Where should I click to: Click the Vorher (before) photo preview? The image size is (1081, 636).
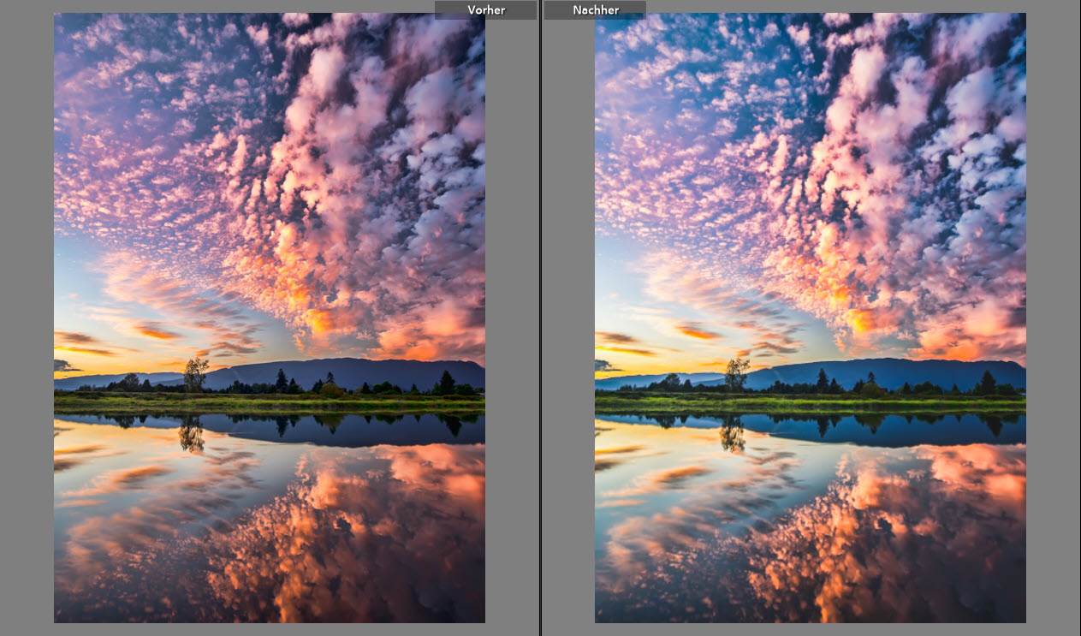[x=270, y=318]
